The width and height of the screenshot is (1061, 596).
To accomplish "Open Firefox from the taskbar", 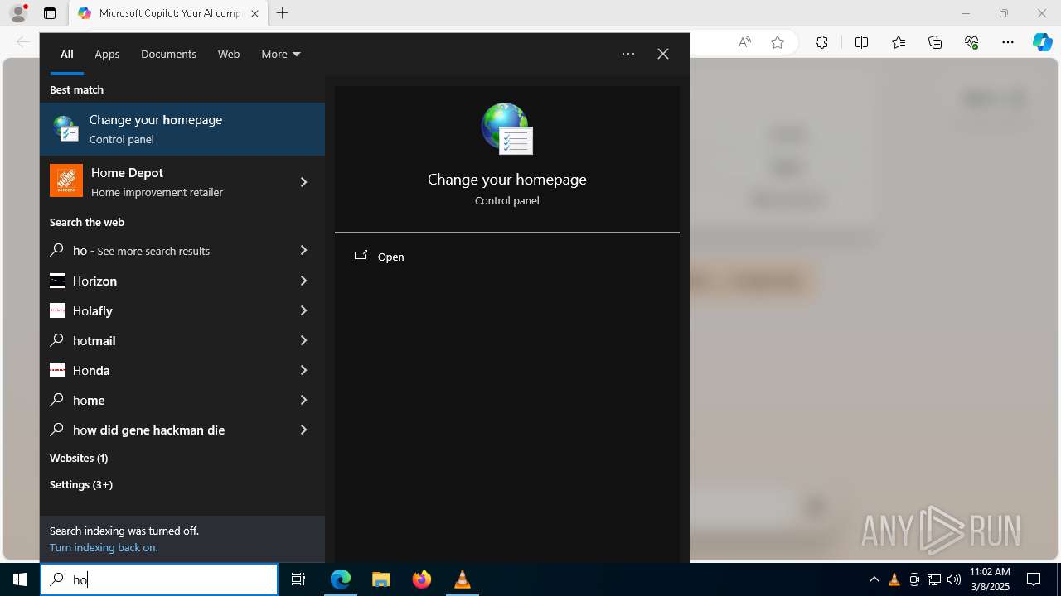I will (x=422, y=579).
